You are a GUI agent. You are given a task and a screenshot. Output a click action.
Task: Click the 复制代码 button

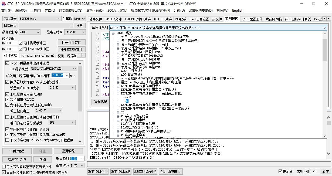[100, 102]
